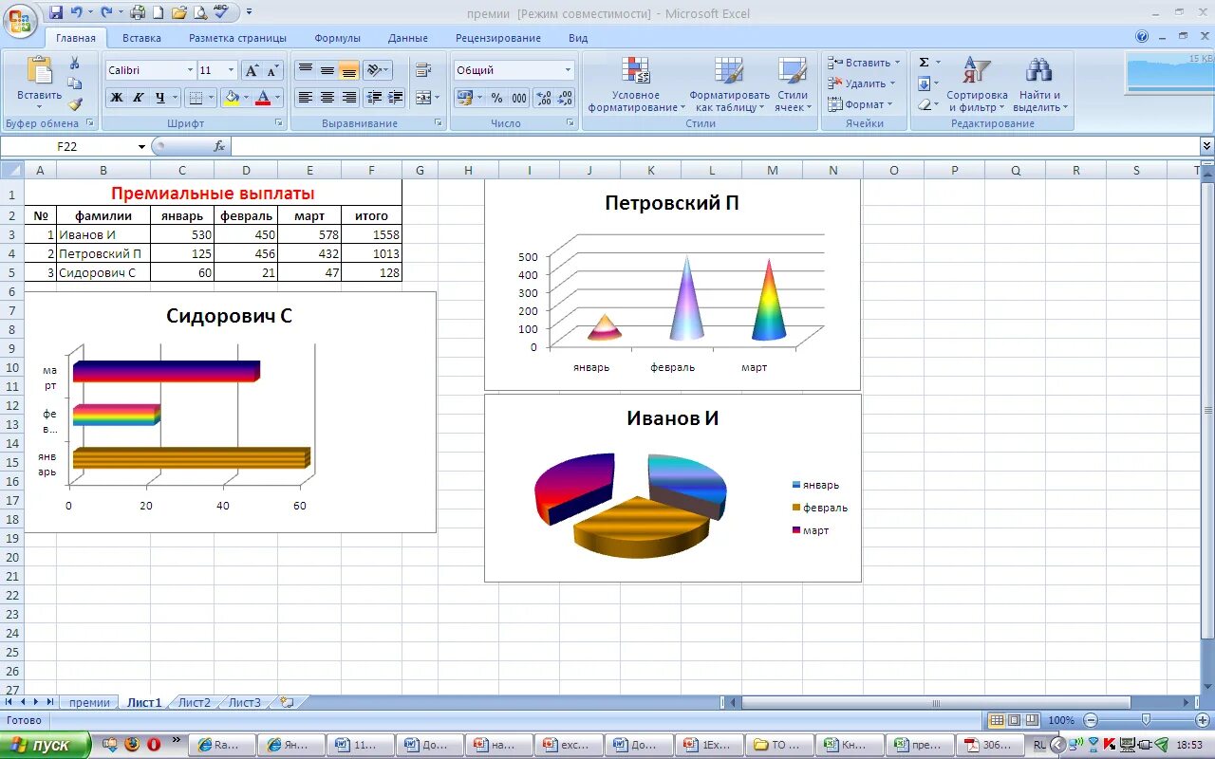Click the zoom slider at 100%
The width and height of the screenshot is (1215, 759).
[x=1147, y=720]
